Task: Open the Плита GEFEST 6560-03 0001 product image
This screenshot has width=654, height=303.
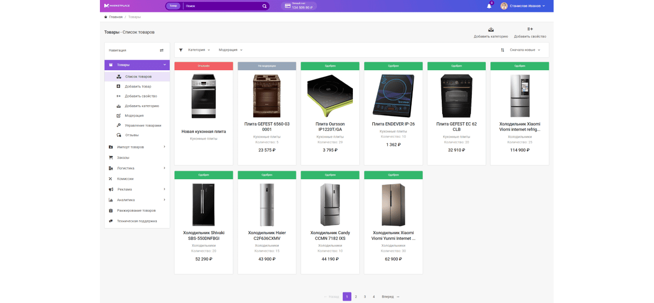Action: [267, 96]
